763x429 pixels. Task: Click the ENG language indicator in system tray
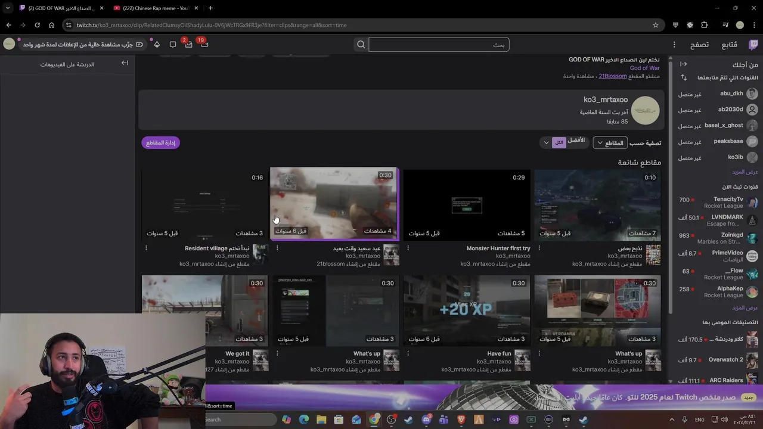(x=699, y=419)
